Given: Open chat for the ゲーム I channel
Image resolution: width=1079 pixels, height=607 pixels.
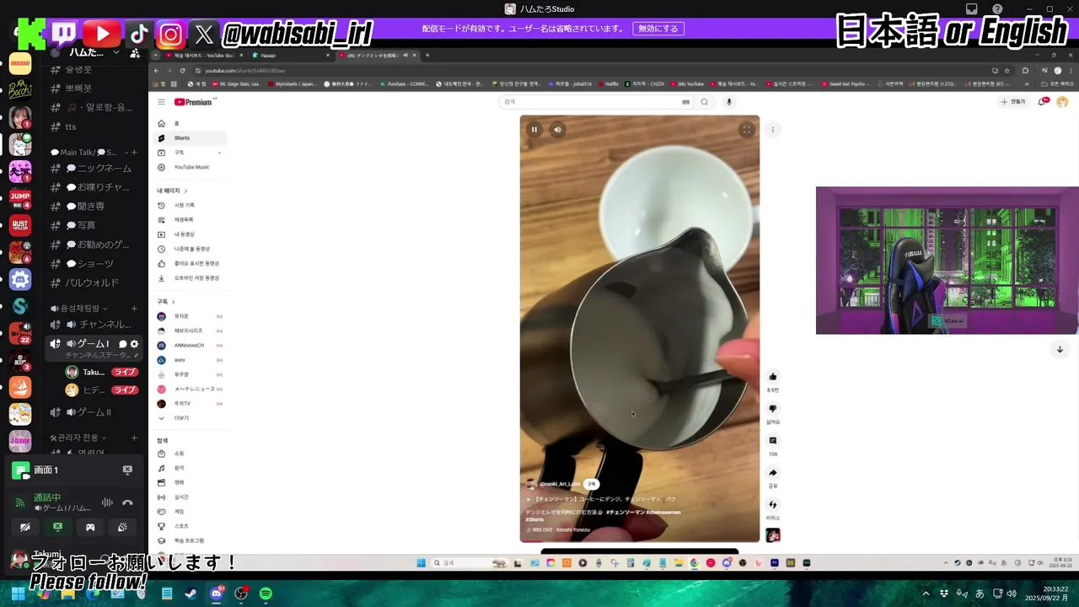Looking at the screenshot, I should [122, 344].
